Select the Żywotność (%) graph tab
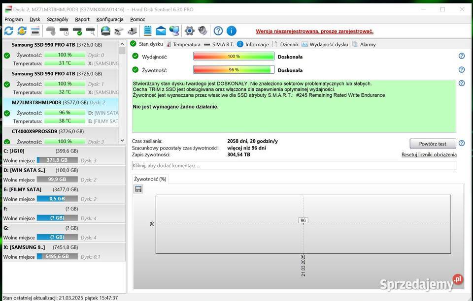 click(x=150, y=179)
